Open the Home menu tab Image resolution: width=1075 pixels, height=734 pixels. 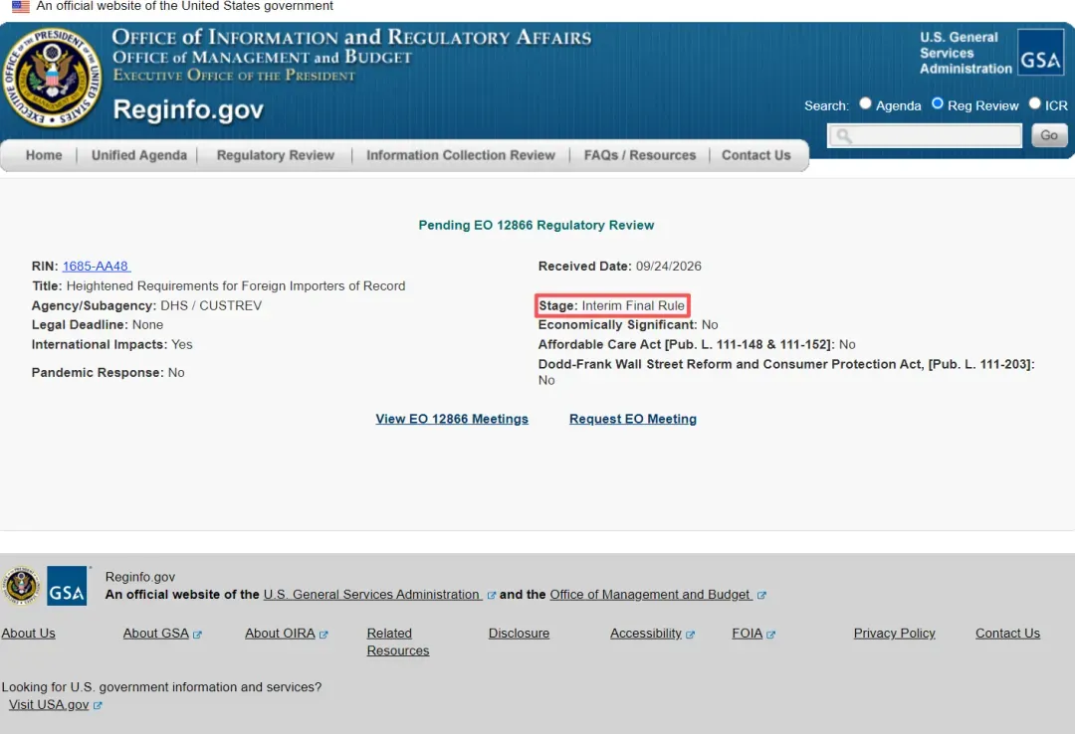(x=44, y=155)
